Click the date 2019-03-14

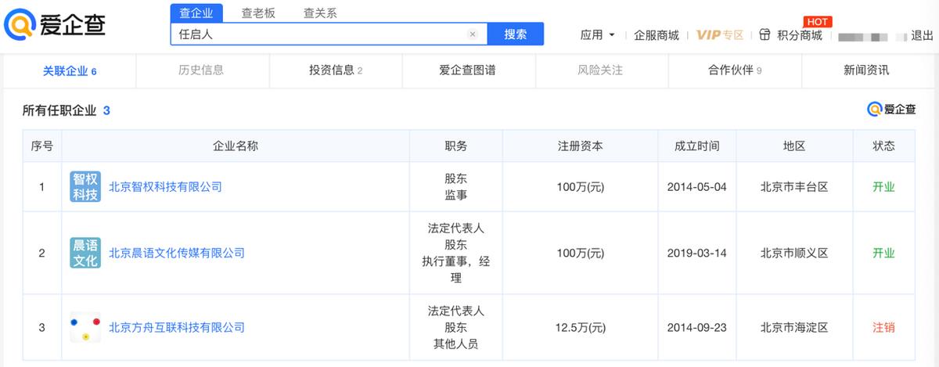coord(696,253)
